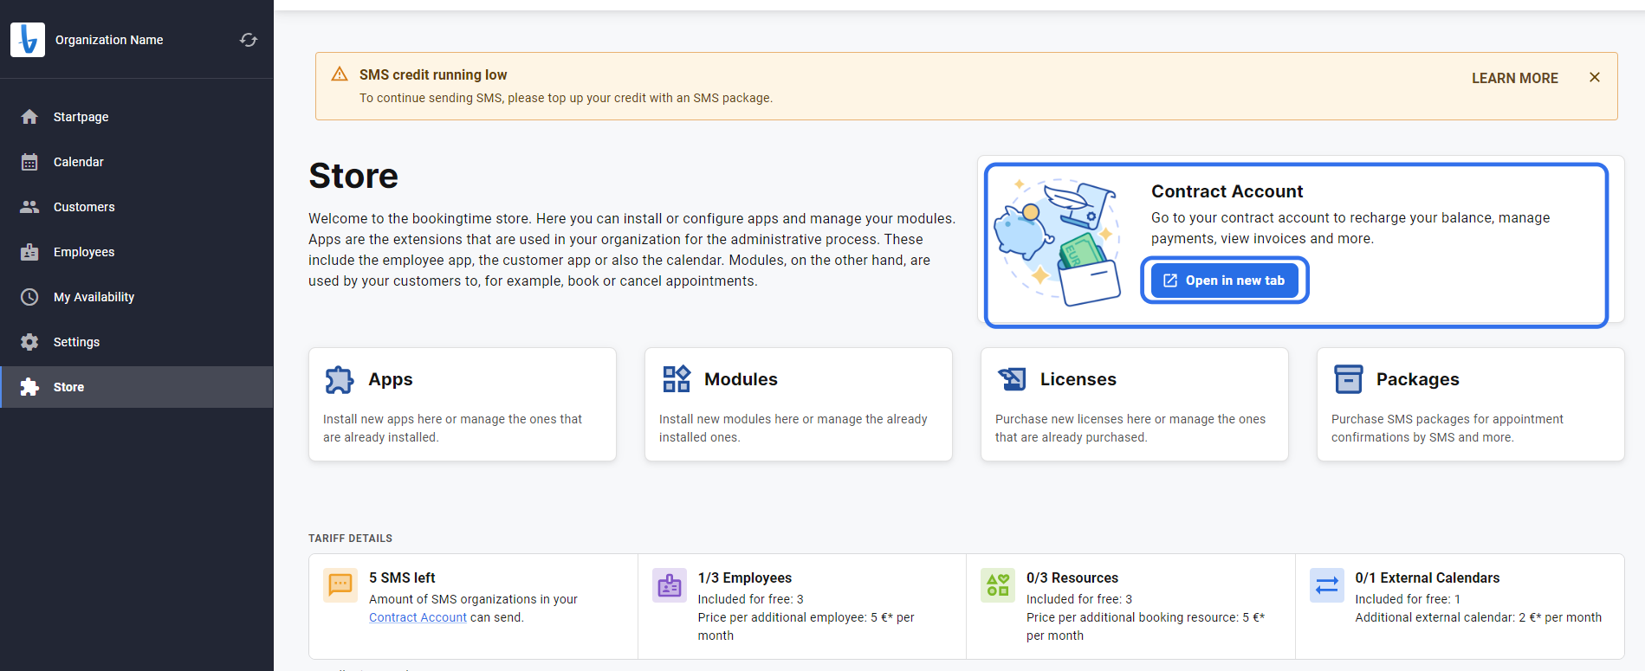The height and width of the screenshot is (671, 1645).
Task: Click the Modules grid icon
Action: 676,379
